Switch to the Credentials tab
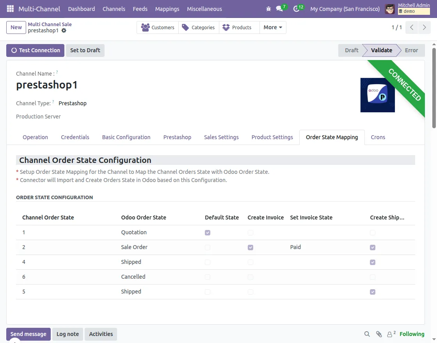 point(75,137)
